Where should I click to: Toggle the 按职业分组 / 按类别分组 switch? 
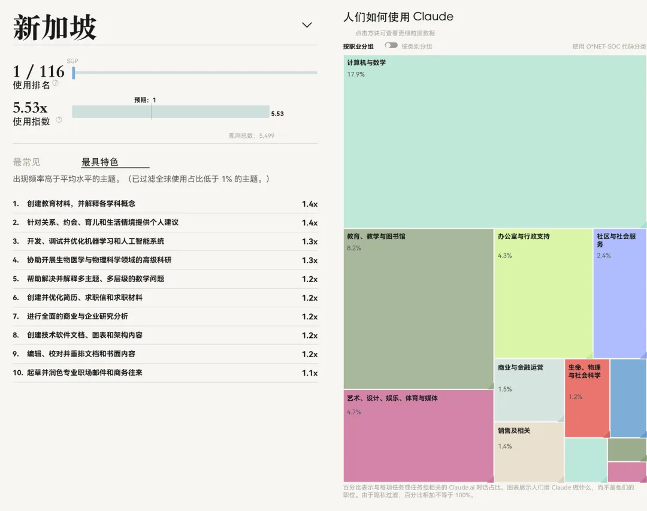coord(391,46)
